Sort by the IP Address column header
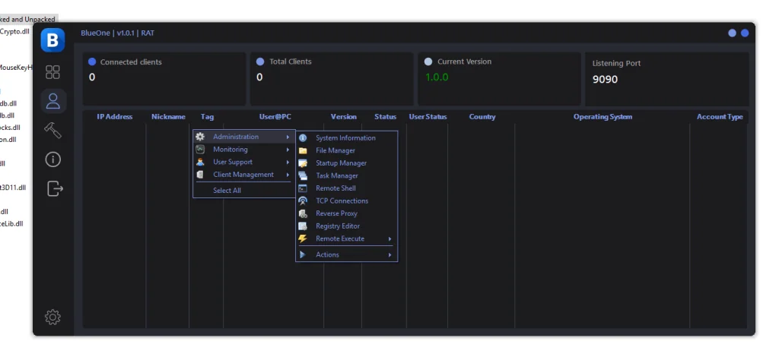The width and height of the screenshot is (779, 360). (114, 117)
